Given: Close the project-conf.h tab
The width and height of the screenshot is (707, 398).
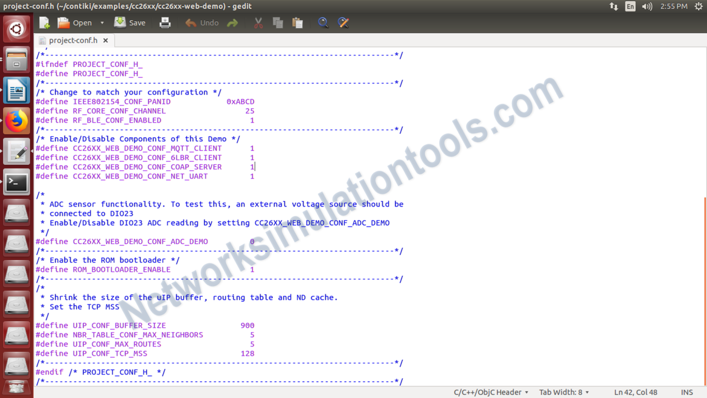Looking at the screenshot, I should (x=105, y=40).
